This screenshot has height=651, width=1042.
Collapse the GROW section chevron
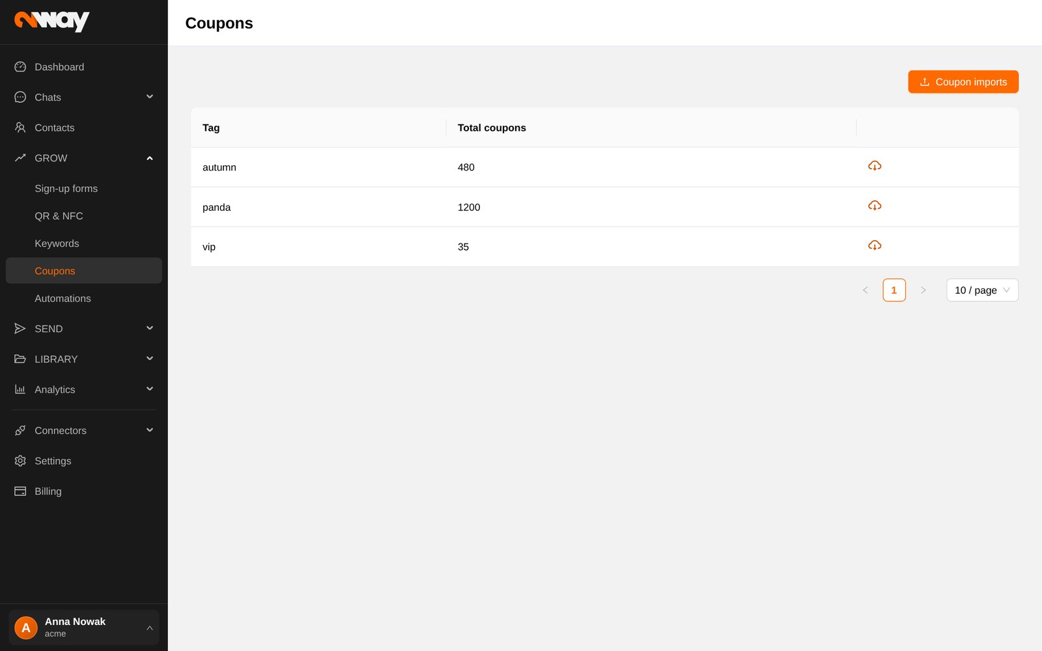coord(150,158)
